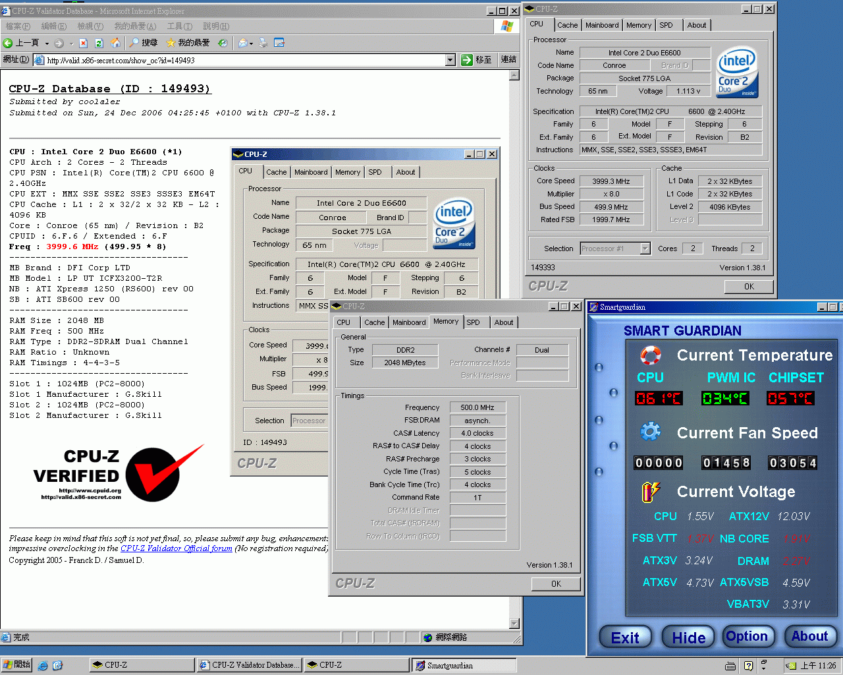
Task: Click the IE Back arrow icon
Action: [8, 43]
